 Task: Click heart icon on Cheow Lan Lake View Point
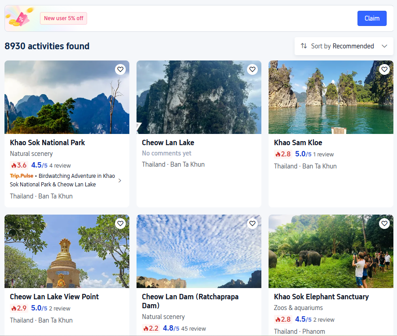point(120,224)
